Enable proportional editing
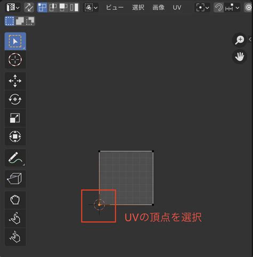The width and height of the screenshot is (253, 257). [x=249, y=7]
